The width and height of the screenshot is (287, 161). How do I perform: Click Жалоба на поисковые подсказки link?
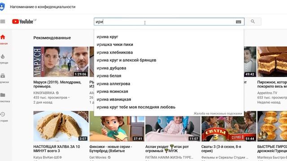pyautogui.click(x=218, y=114)
